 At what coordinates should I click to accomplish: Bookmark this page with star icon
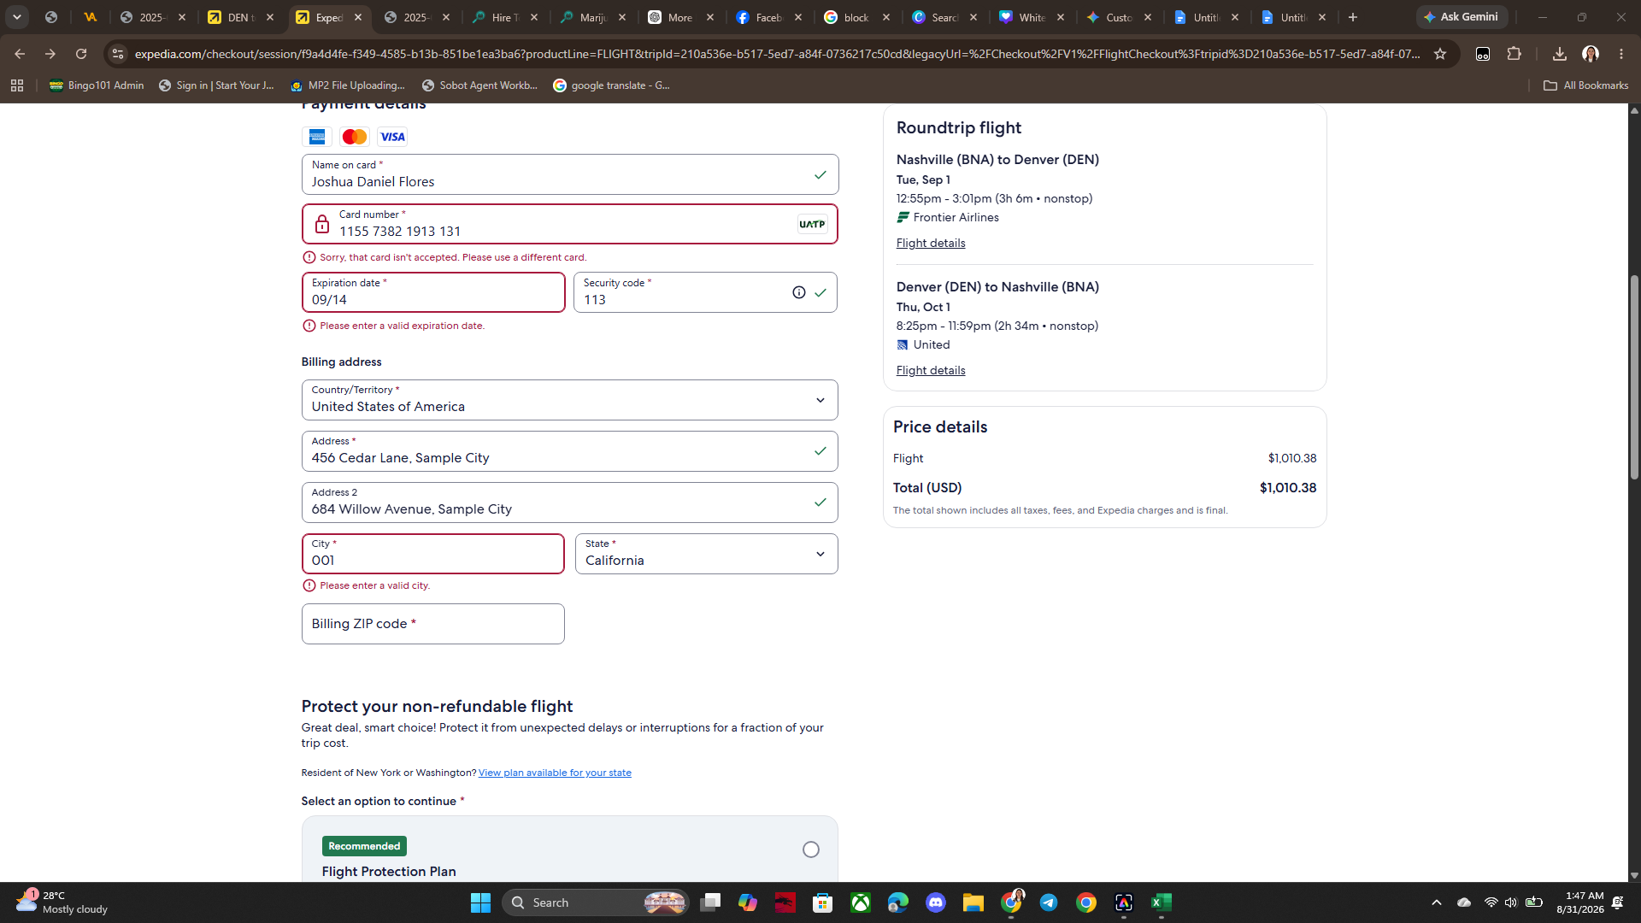[1440, 54]
